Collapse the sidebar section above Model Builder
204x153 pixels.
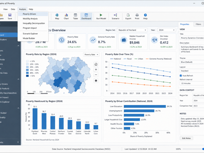tap(18, 108)
